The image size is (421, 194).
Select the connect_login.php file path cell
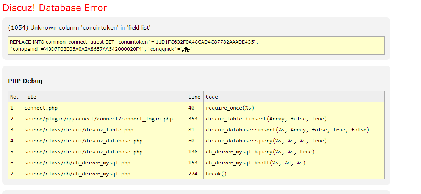tap(99, 119)
